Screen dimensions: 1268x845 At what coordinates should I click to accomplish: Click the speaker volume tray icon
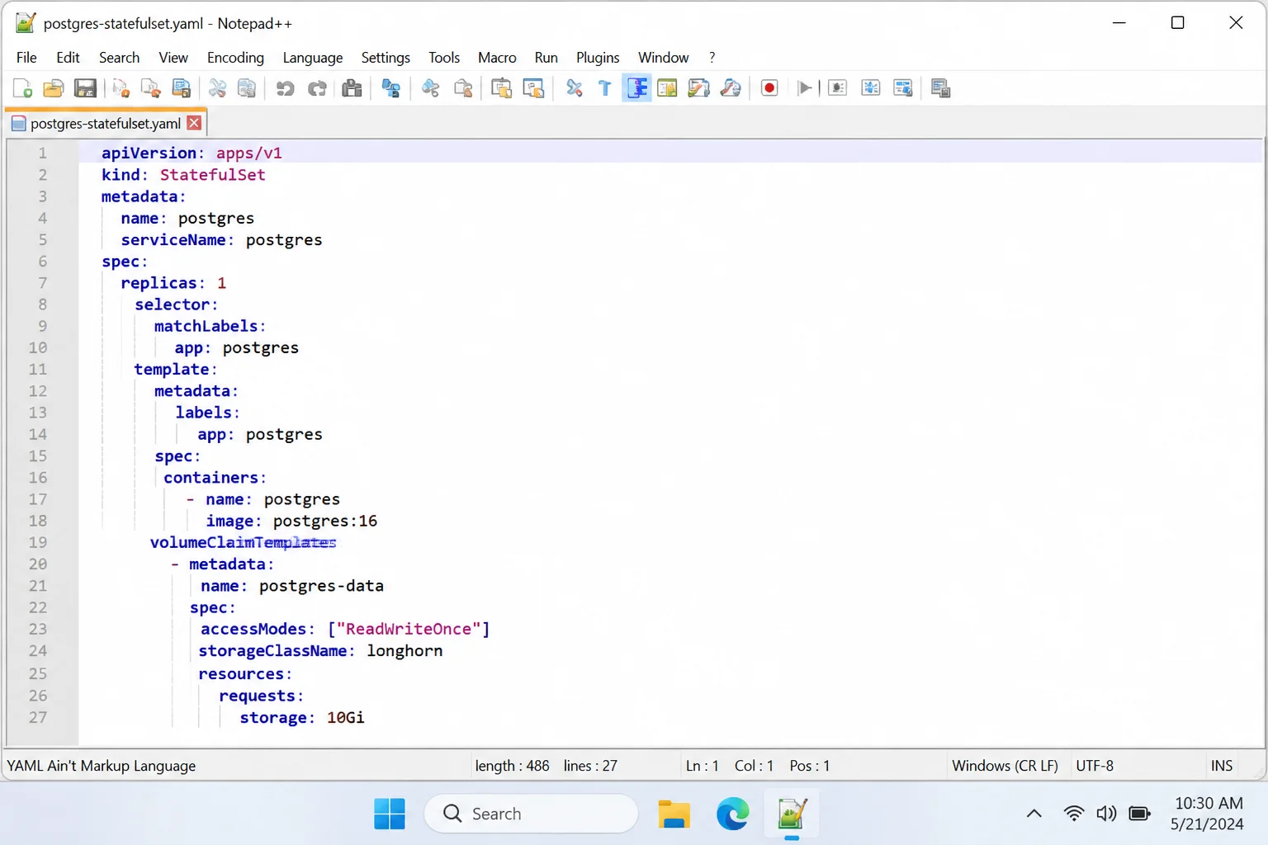point(1106,814)
